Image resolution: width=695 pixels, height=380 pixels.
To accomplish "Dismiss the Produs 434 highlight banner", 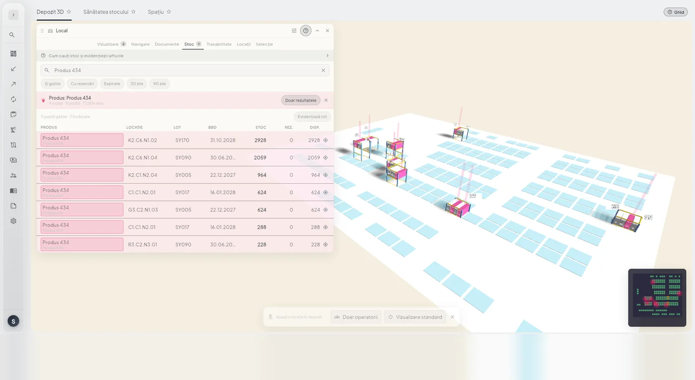I will [326, 100].
